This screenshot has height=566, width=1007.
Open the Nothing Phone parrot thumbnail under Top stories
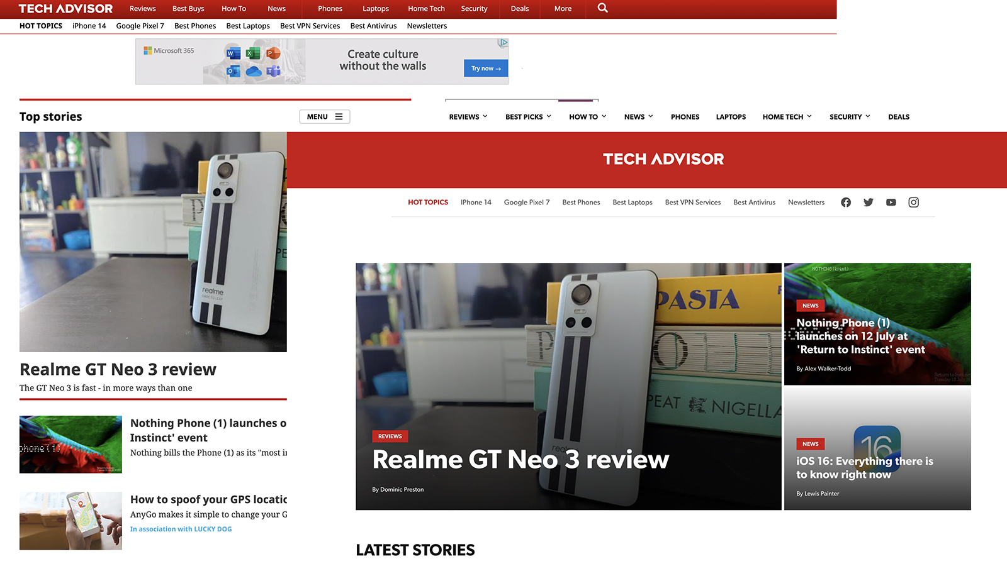click(x=70, y=444)
